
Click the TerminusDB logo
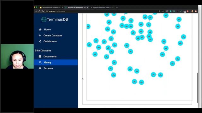(x=55, y=19)
